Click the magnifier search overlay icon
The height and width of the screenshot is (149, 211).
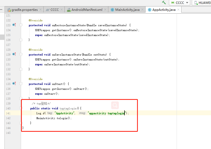click(115, 105)
